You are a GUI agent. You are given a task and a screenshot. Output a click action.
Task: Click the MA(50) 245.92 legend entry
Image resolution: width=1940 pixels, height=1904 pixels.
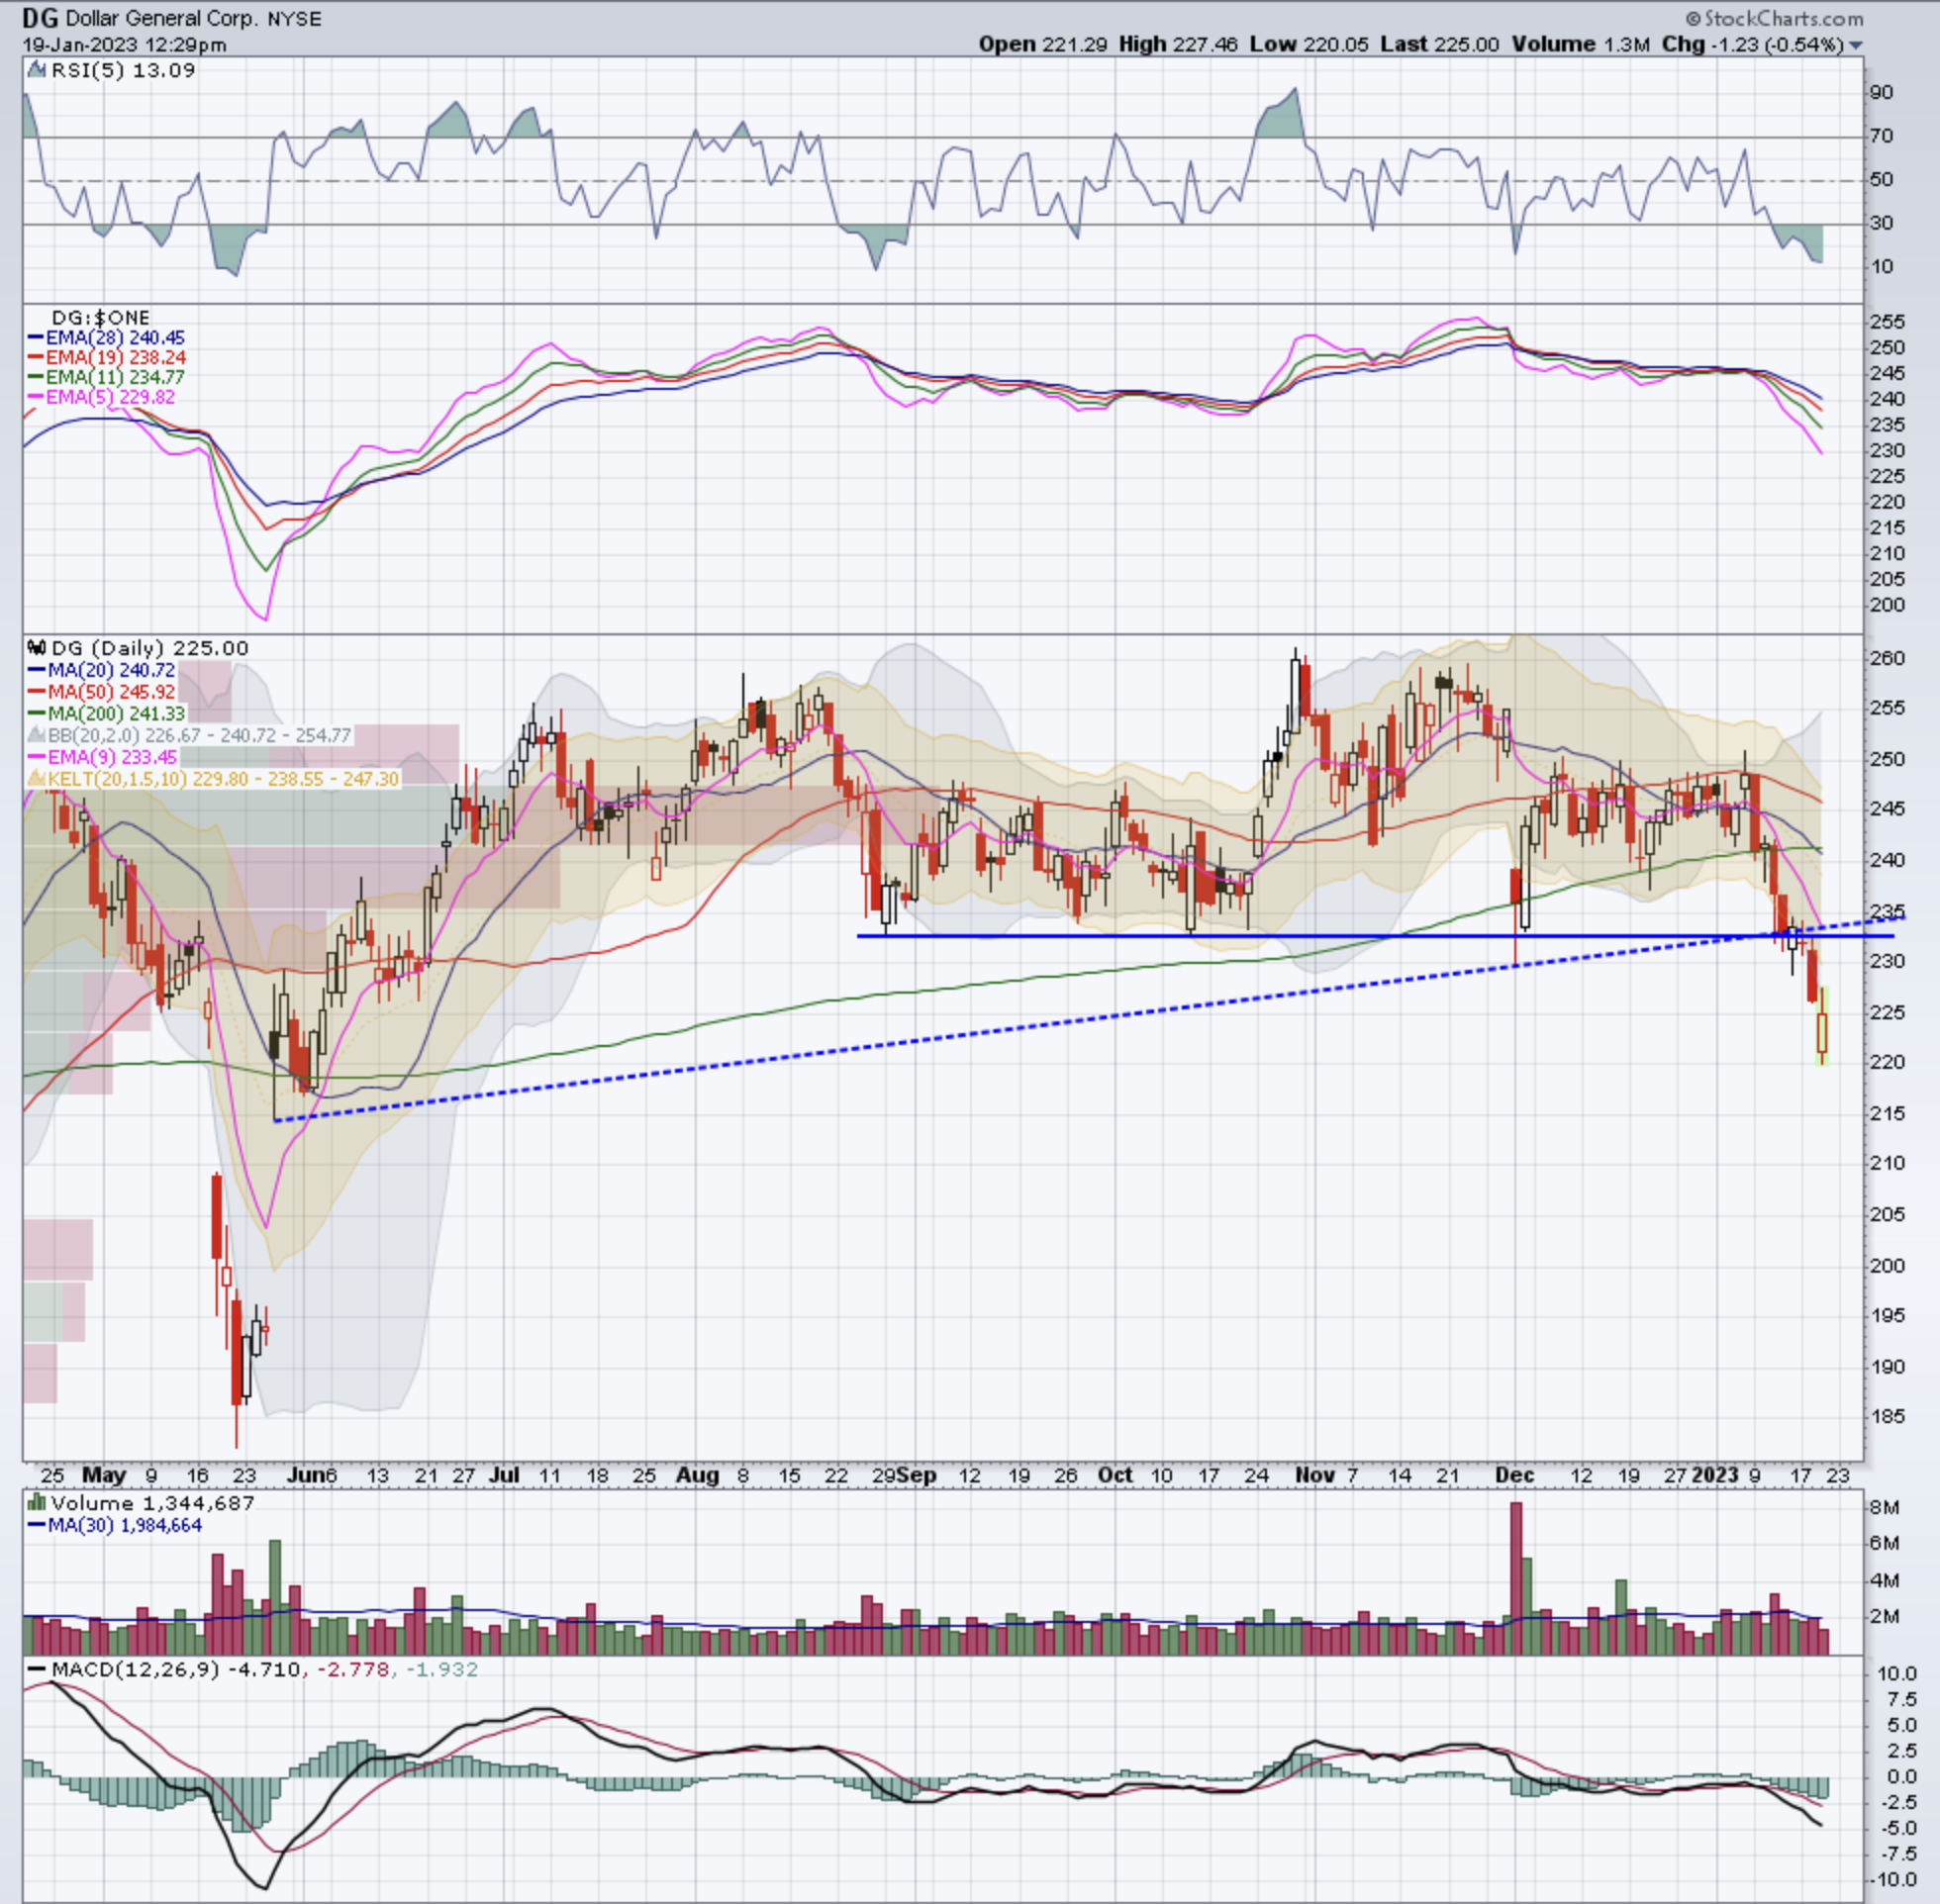click(x=101, y=691)
